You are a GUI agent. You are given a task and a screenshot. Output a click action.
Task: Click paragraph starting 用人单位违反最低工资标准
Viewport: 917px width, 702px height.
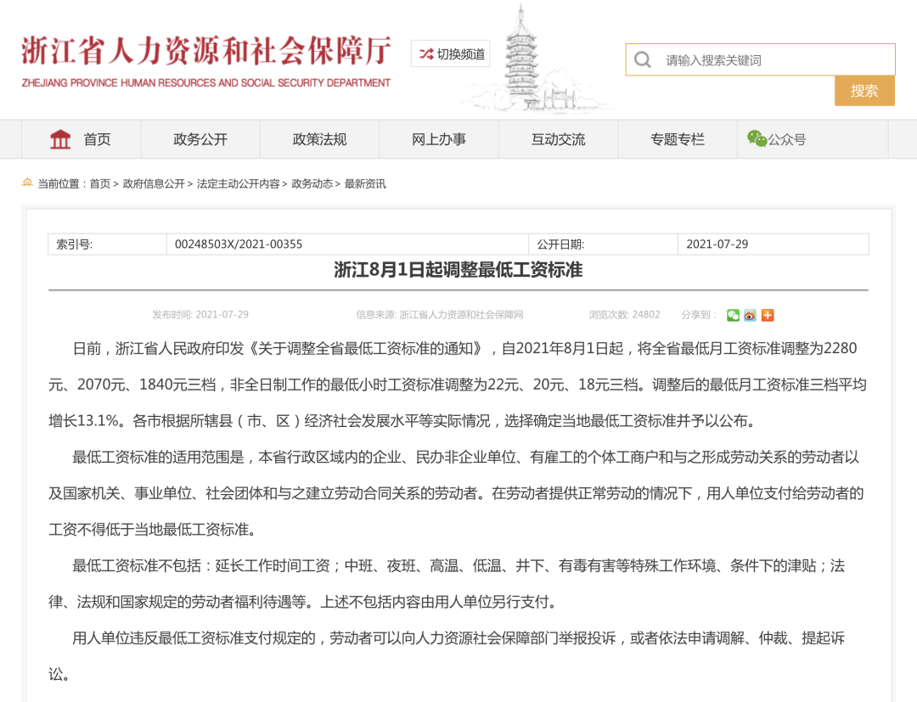click(458, 638)
